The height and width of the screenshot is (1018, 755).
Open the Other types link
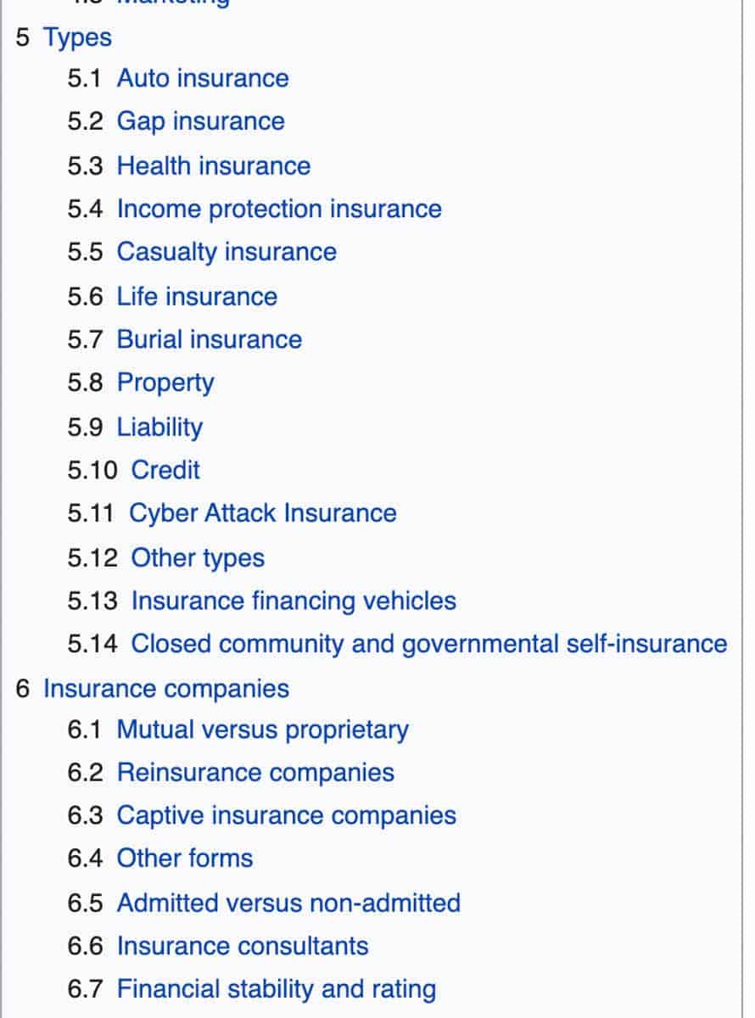coord(197,557)
